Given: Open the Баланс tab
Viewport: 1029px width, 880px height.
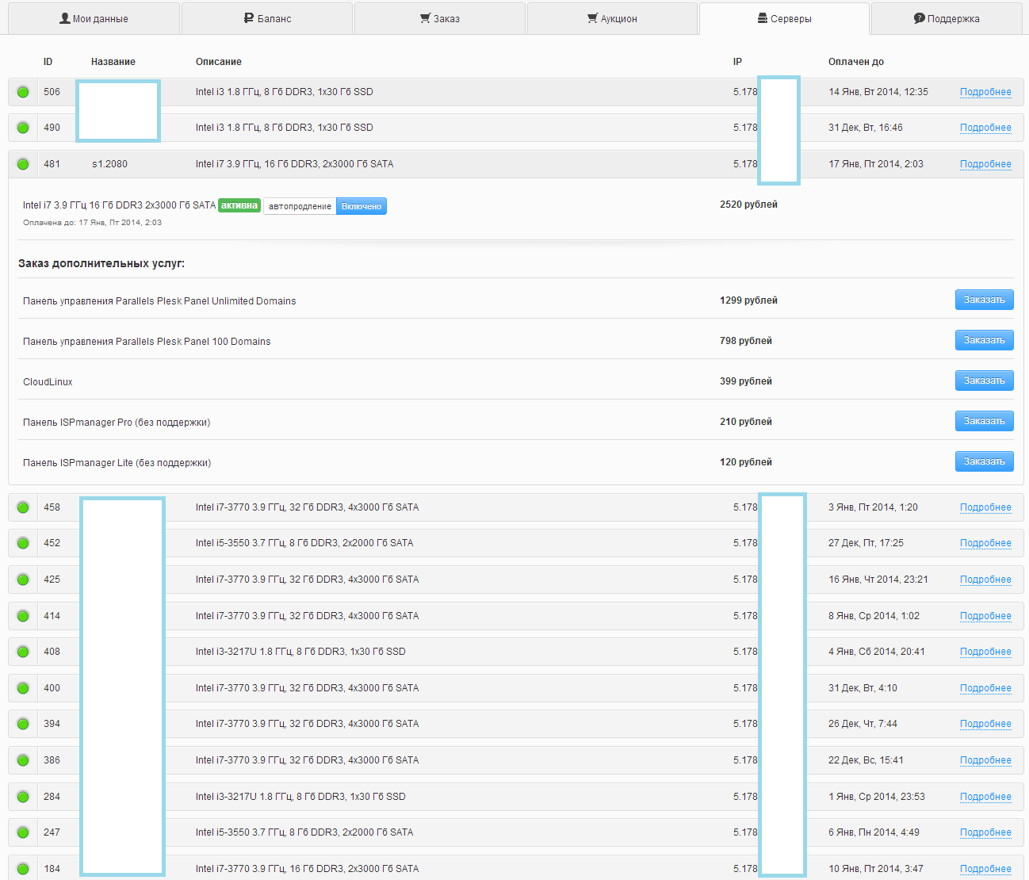Looking at the screenshot, I should coord(267,18).
